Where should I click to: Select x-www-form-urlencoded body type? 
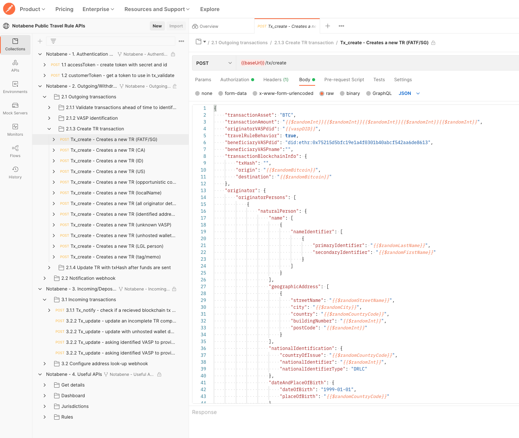pyautogui.click(x=255, y=93)
